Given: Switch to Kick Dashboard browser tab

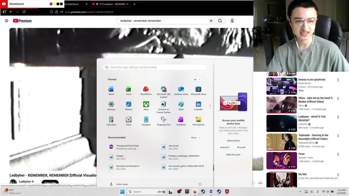Looking at the screenshot, I should (x=71, y=4).
